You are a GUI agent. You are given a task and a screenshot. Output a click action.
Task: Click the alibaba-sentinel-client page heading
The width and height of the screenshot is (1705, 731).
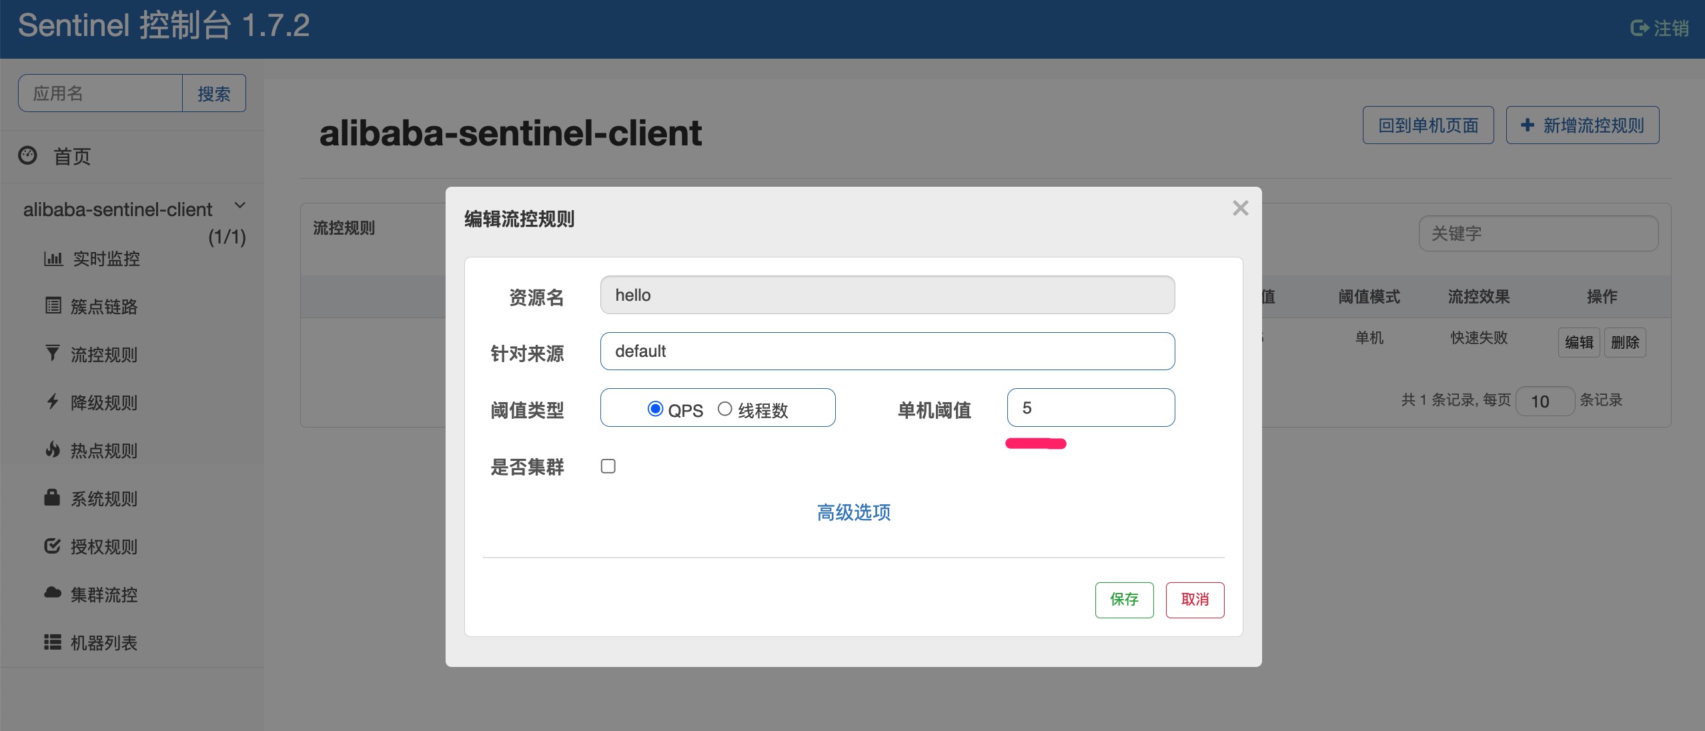(510, 133)
